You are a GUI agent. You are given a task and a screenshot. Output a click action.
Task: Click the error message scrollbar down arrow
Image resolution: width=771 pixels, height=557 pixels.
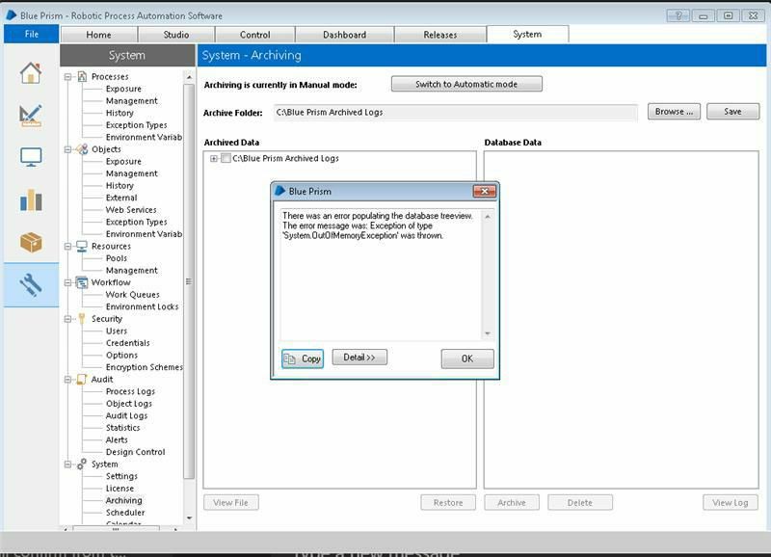[488, 333]
